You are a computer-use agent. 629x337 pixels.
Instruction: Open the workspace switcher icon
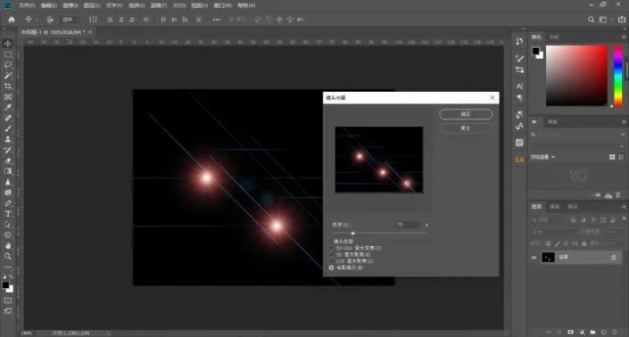603,20
